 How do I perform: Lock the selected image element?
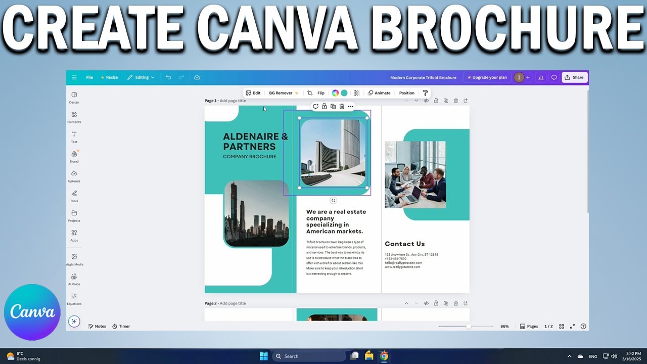click(x=325, y=106)
